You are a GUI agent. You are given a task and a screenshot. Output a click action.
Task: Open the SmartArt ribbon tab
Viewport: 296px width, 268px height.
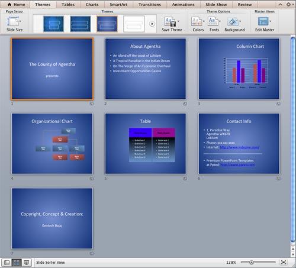click(118, 4)
